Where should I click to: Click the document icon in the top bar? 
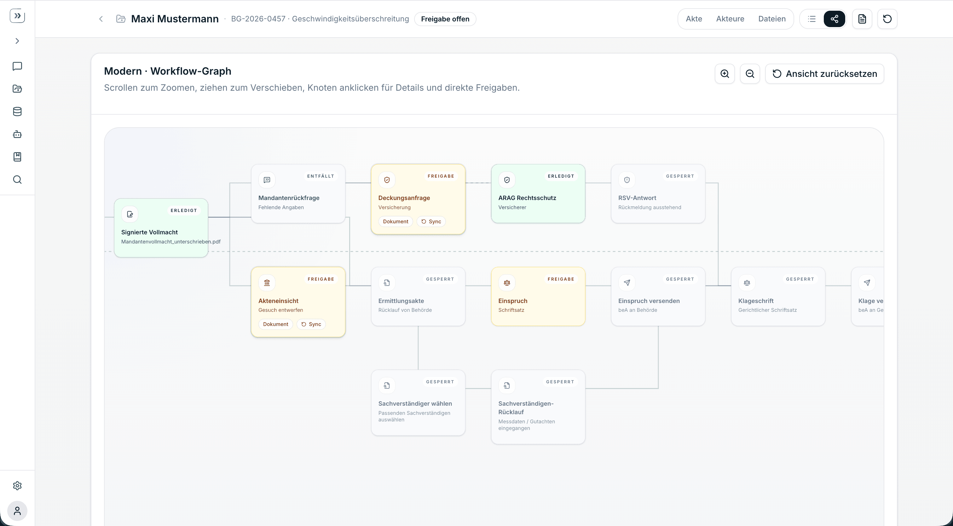click(x=862, y=19)
